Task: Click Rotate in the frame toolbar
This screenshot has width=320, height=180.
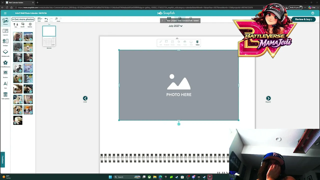Action: pos(172,43)
